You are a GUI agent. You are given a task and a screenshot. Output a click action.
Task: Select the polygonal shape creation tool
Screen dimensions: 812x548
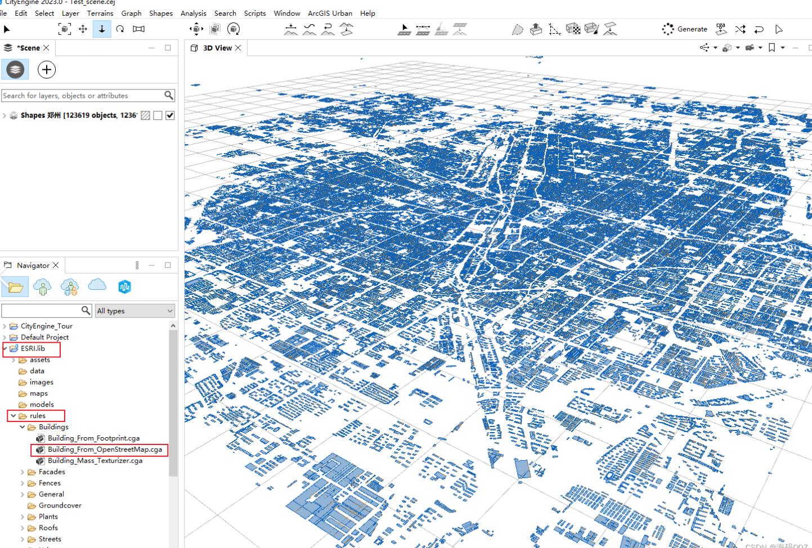(x=518, y=29)
